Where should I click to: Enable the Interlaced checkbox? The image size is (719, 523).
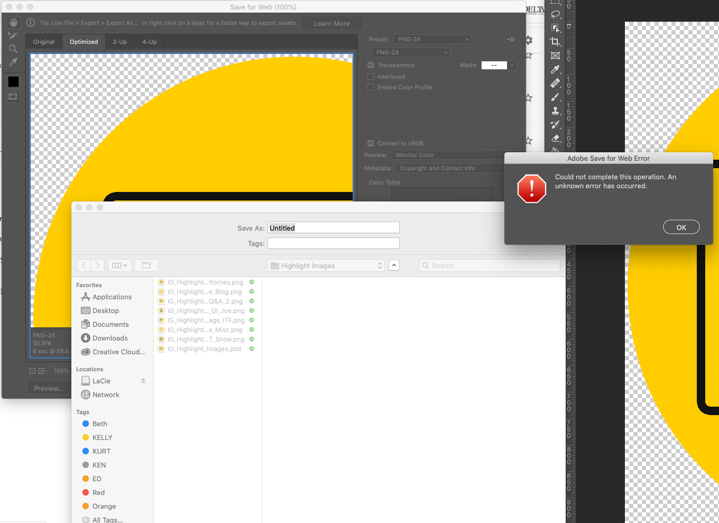pos(371,77)
